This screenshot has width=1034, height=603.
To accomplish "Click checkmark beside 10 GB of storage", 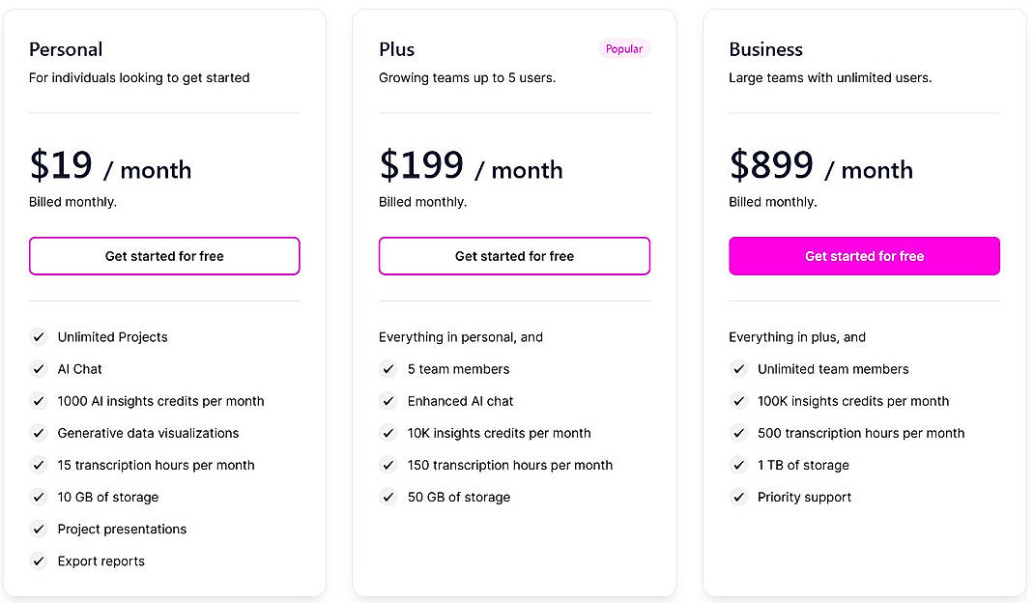I will tap(39, 497).
